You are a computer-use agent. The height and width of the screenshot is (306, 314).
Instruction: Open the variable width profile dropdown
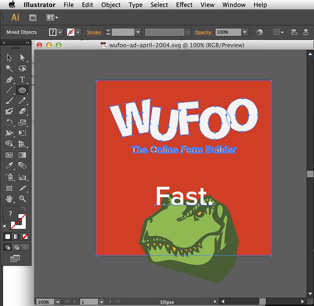point(188,32)
